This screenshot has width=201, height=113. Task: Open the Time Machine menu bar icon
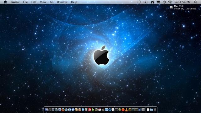pyautogui.click(x=164, y=2)
